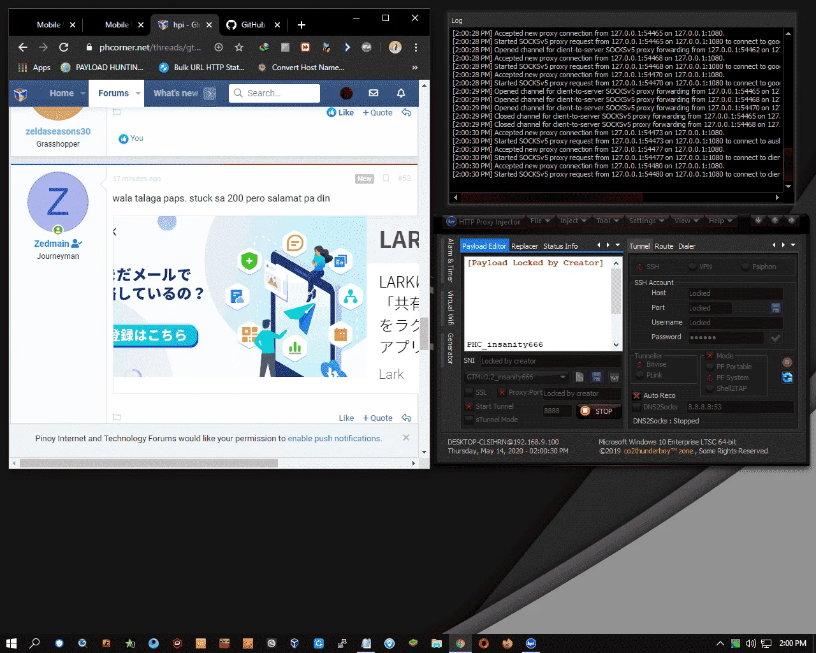Switch to the Status Info tab
This screenshot has height=653, width=816.
[560, 246]
